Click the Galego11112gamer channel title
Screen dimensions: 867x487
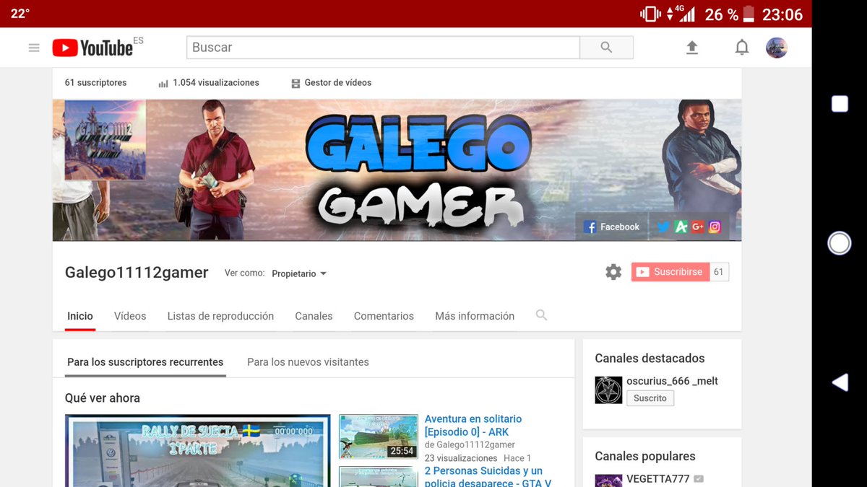tap(137, 273)
